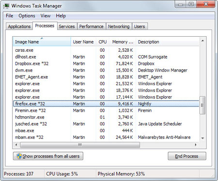Select the mbam.exe *32 process

[x=106, y=137]
